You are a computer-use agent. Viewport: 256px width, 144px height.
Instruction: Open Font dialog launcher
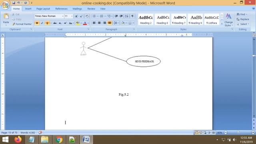pyautogui.click(x=88, y=29)
